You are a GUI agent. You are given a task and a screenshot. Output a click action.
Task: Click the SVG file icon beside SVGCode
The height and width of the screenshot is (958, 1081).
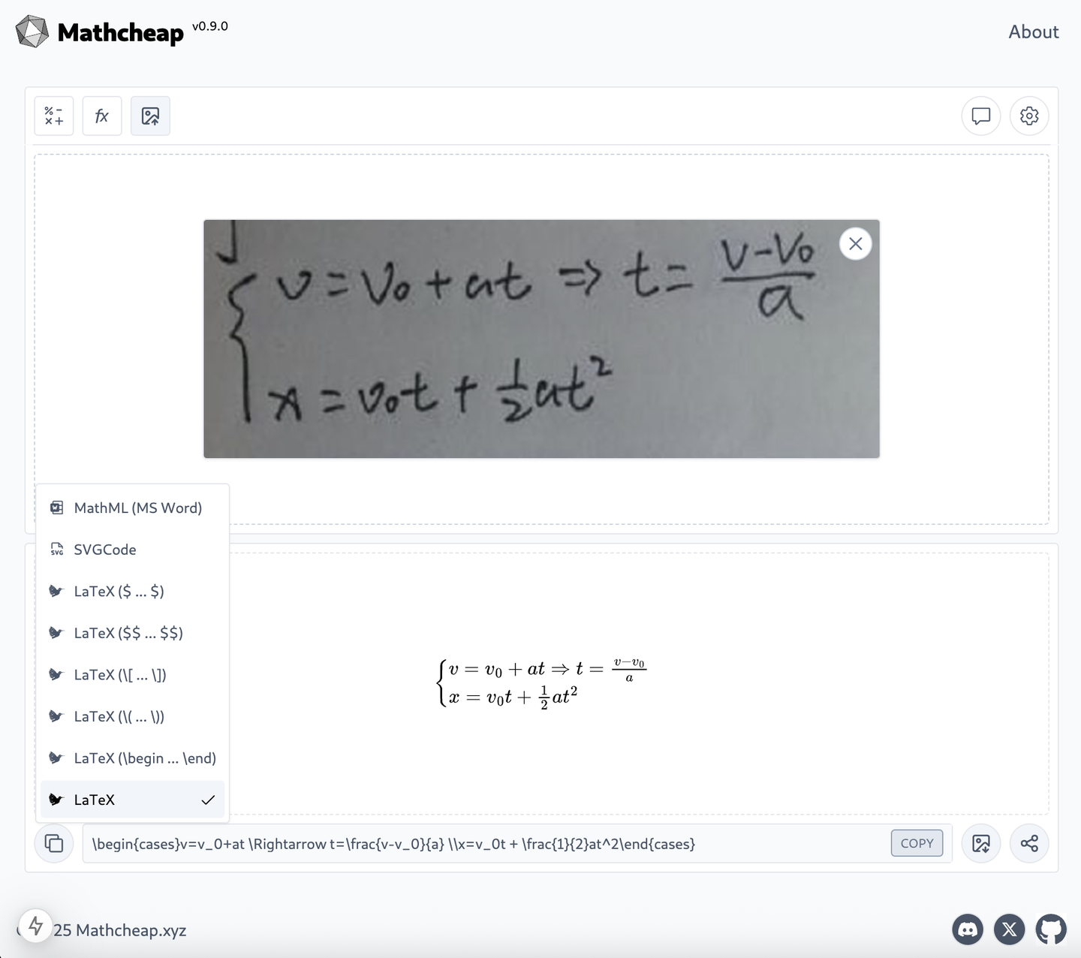[57, 550]
